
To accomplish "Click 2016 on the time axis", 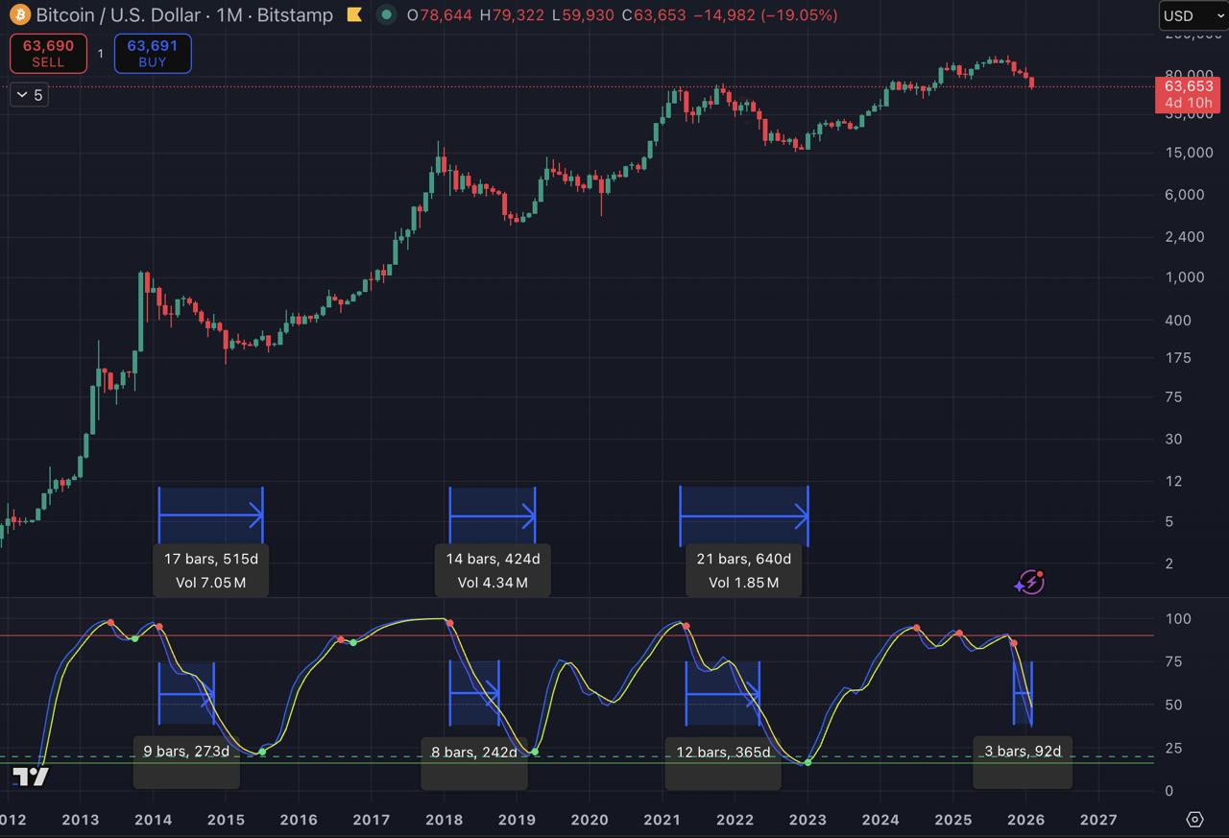I will click(299, 820).
